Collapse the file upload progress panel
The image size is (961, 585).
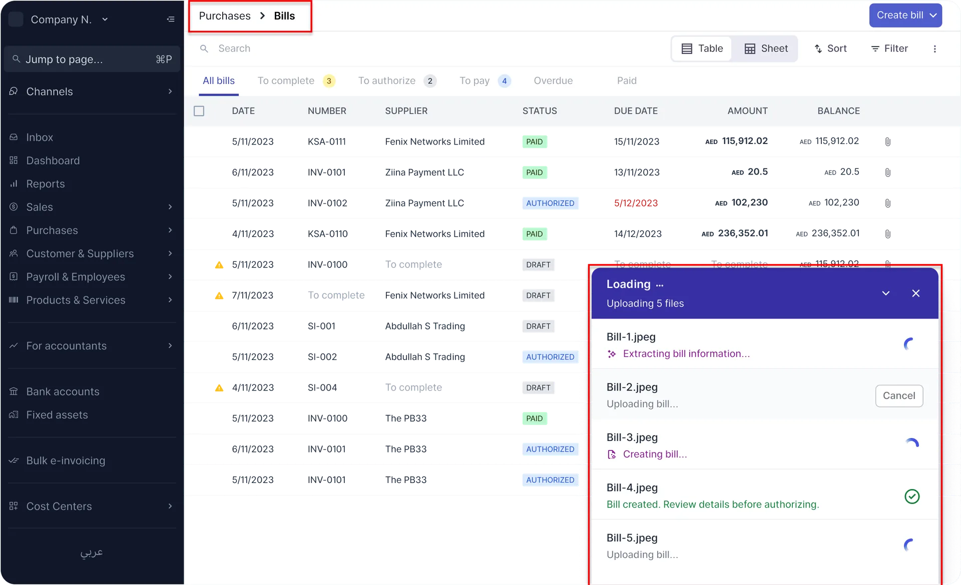886,293
